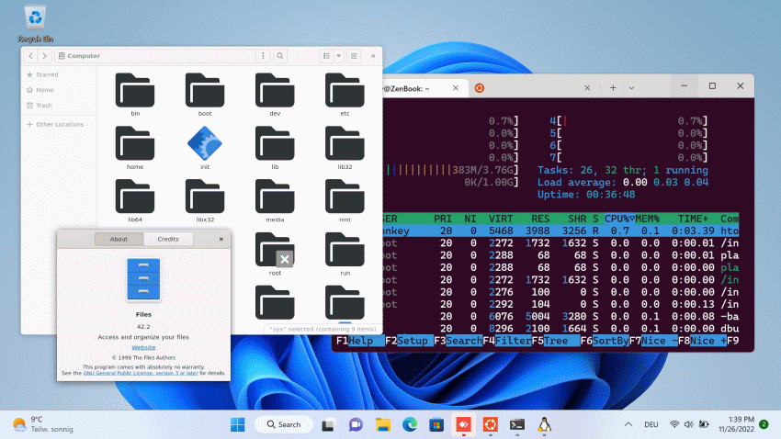Go forward in Files window
This screenshot has width=781, height=439.
[44, 56]
